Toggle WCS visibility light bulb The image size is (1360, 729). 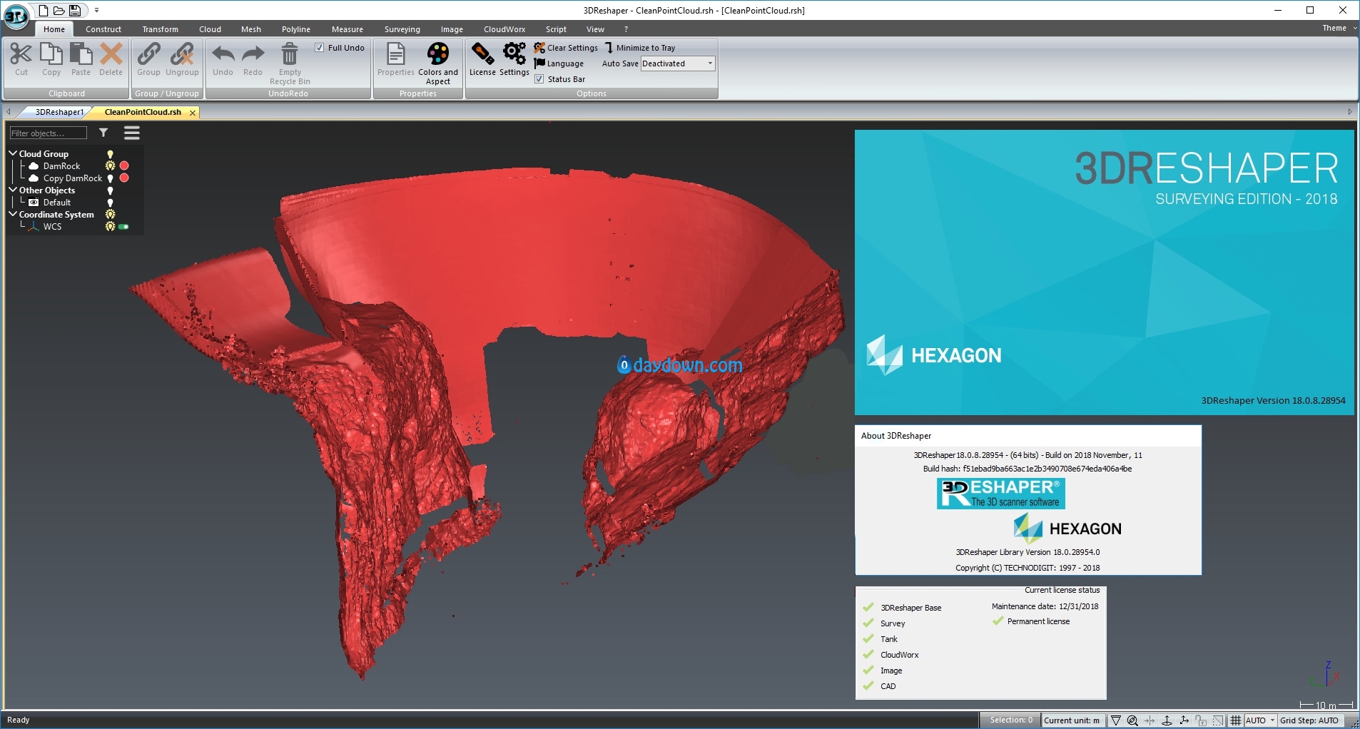110,227
